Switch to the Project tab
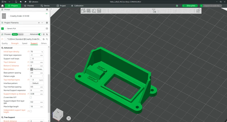 61,6
